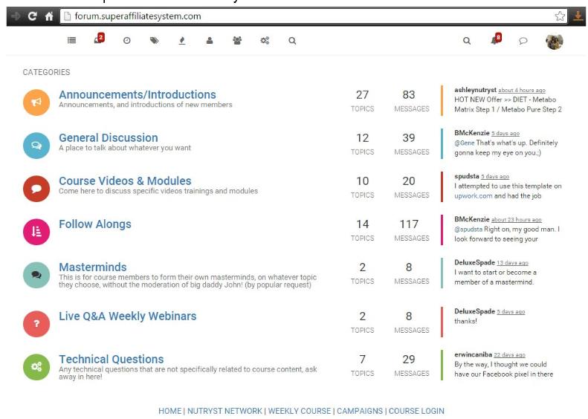The width and height of the screenshot is (588, 419).
Task: Click username spudsta in Course Videos row
Action: tap(467, 176)
